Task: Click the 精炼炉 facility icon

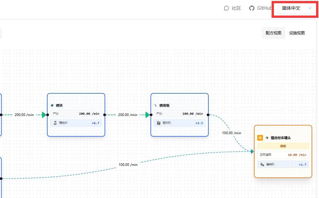Action: coord(55,123)
